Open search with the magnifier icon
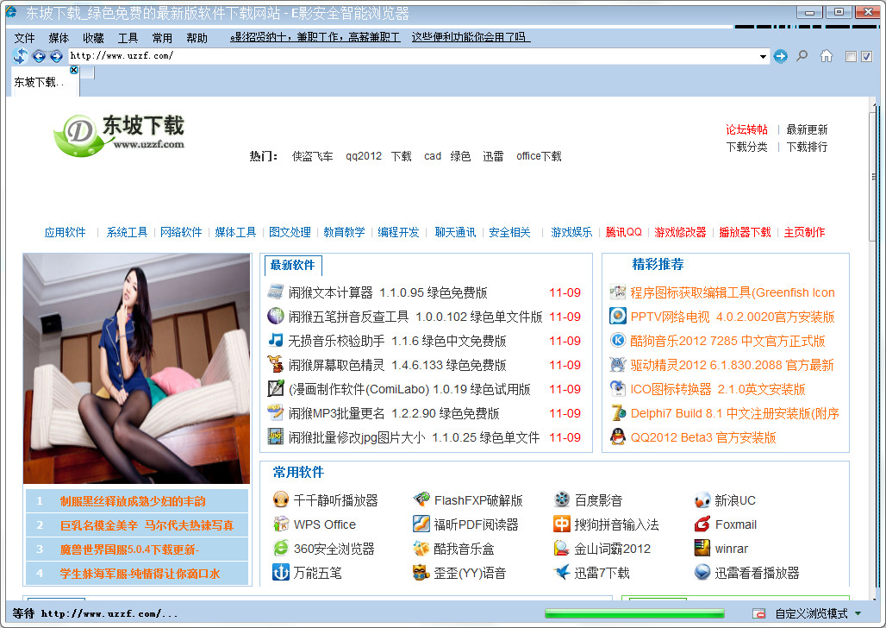886x628 pixels. [802, 56]
